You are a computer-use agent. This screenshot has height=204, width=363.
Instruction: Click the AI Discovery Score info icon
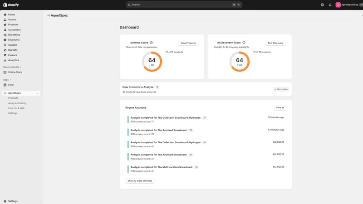(244, 43)
